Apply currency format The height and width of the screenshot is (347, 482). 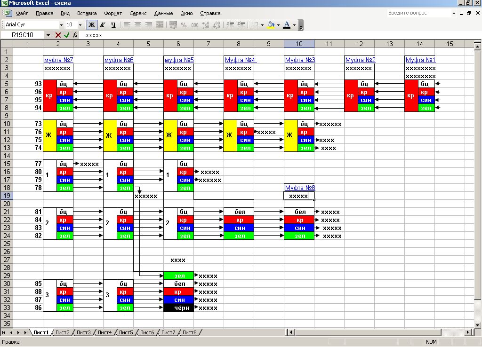[x=173, y=25]
